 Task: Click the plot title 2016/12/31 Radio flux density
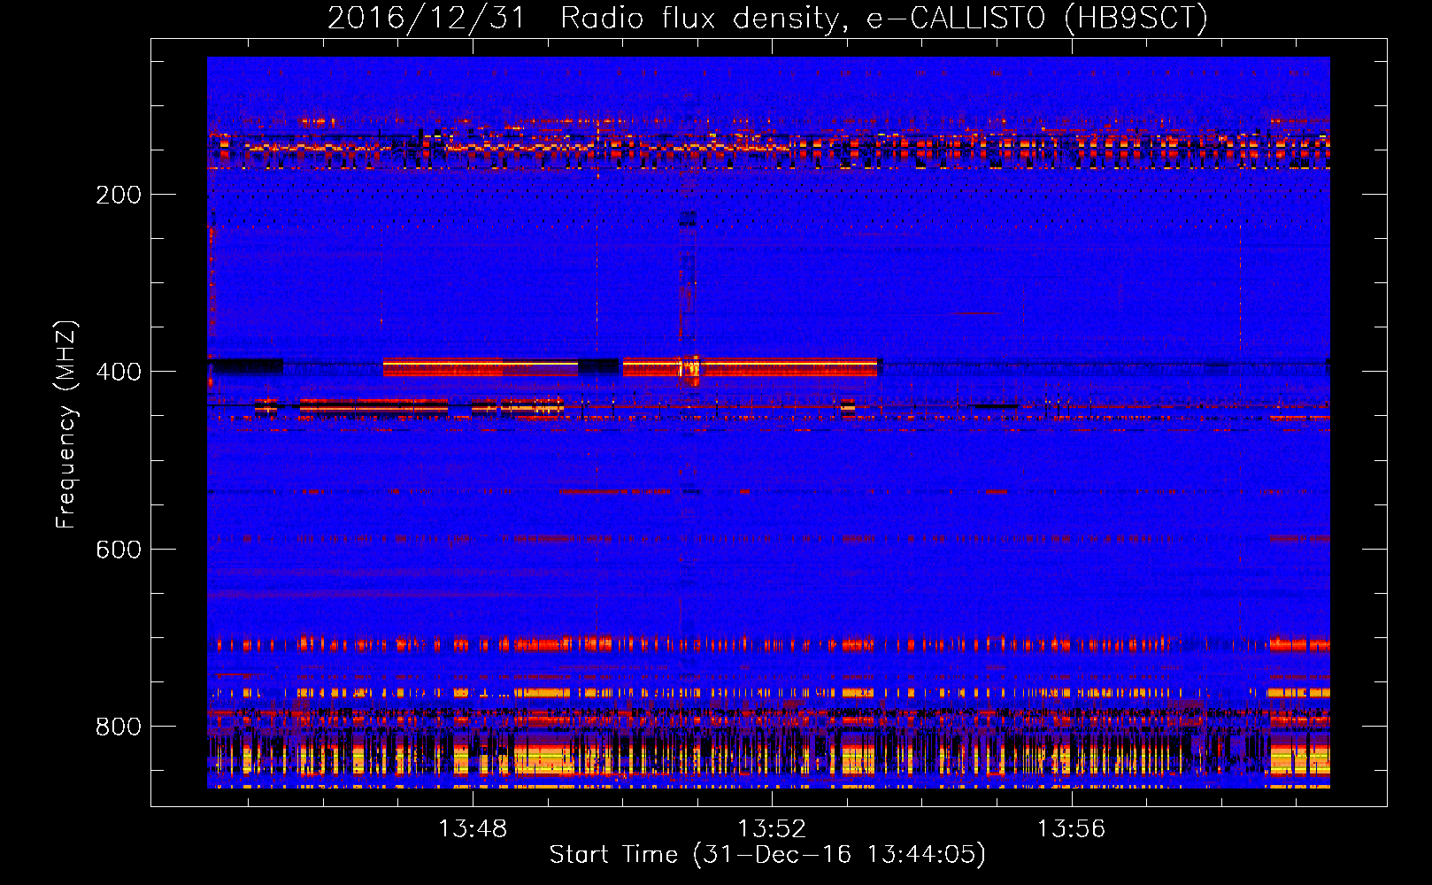pyautogui.click(x=767, y=18)
